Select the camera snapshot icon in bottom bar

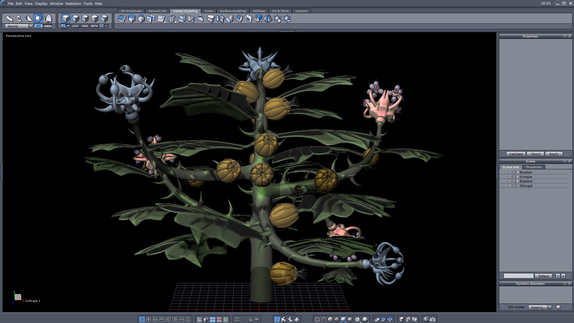[x=433, y=319]
